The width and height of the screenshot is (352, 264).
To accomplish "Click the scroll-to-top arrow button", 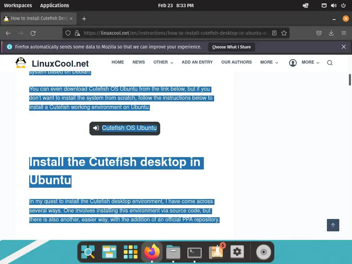I will coord(333,225).
